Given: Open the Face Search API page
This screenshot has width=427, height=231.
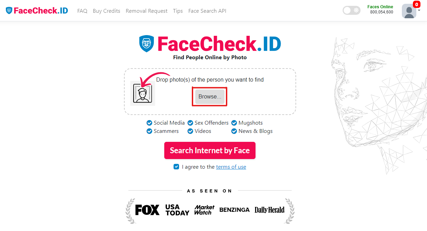Looking at the screenshot, I should pyautogui.click(x=207, y=11).
